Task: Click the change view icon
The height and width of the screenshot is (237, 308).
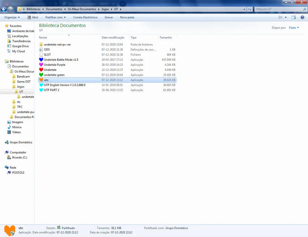Action: (x=281, y=17)
